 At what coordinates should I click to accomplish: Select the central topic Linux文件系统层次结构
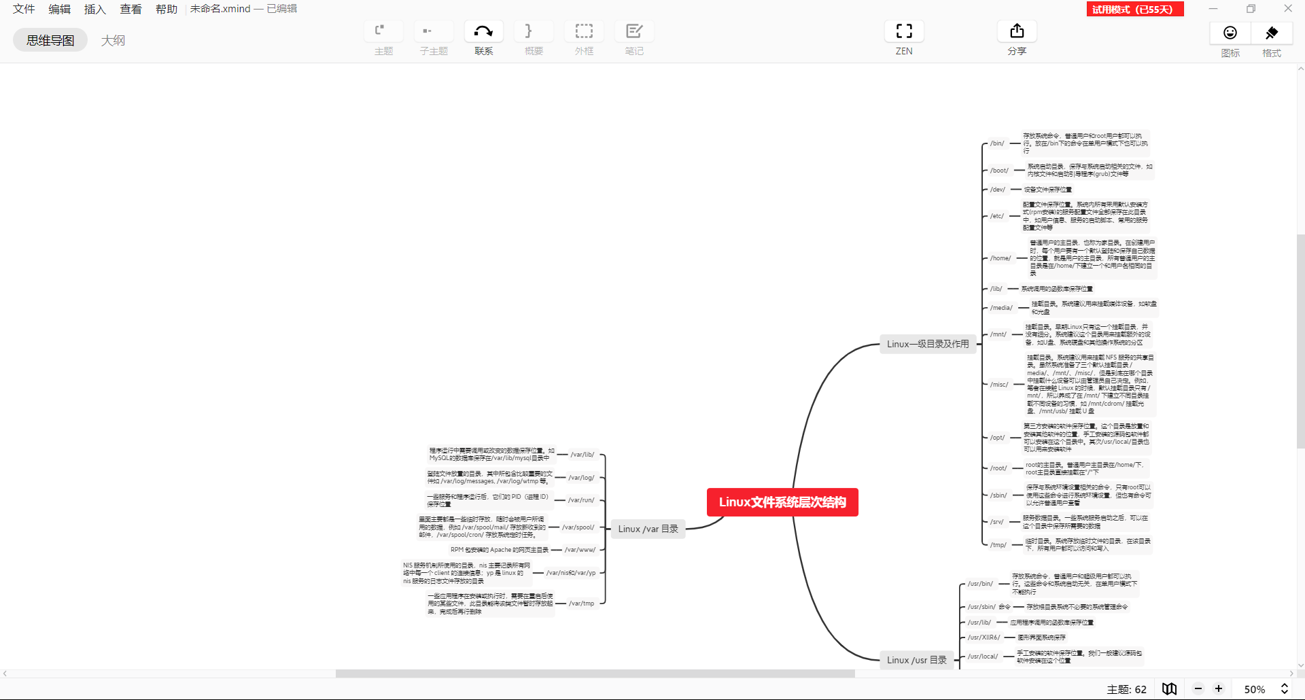782,502
